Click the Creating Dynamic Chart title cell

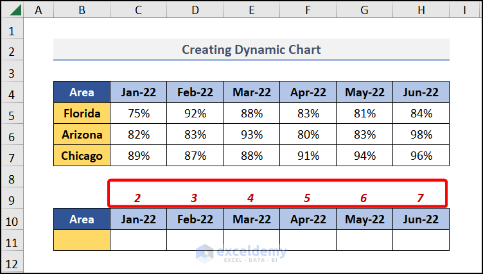[251, 49]
